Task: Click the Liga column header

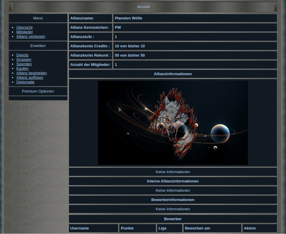Action: pos(162,228)
